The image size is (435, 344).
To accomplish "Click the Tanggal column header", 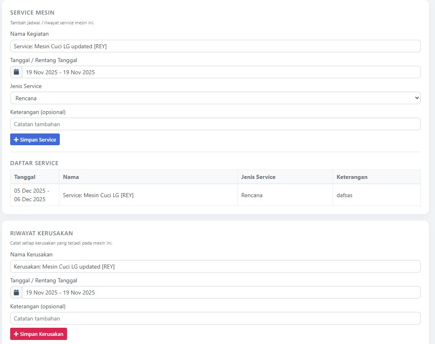I will point(25,177).
